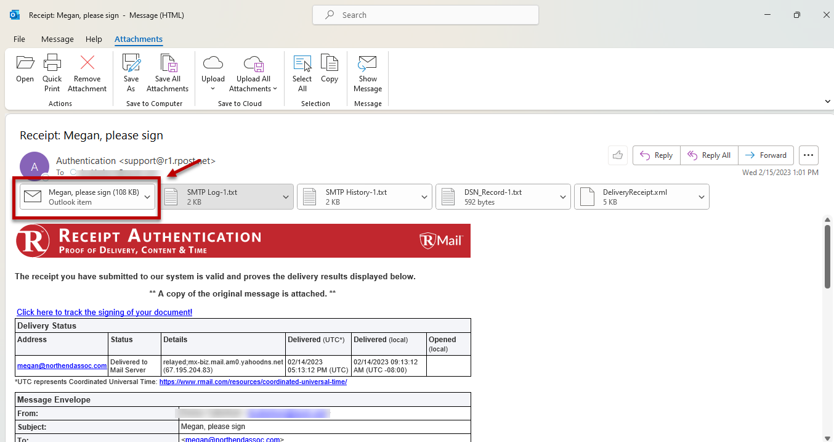
Task: Click the Quick Print icon
Action: click(x=52, y=63)
